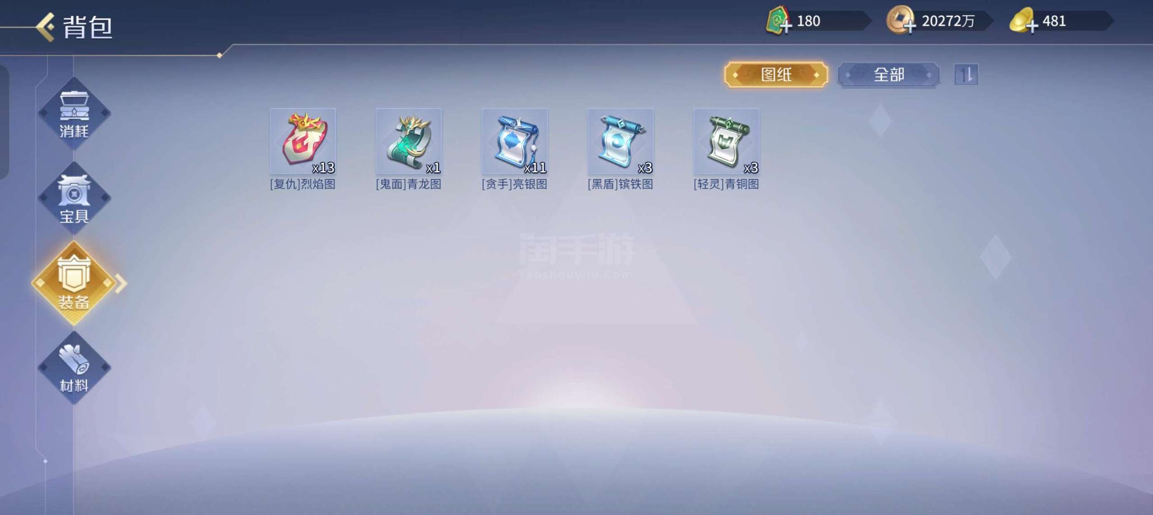Select the [黑盾]镔铁图 blueprint scroll
The width and height of the screenshot is (1153, 515).
[620, 141]
